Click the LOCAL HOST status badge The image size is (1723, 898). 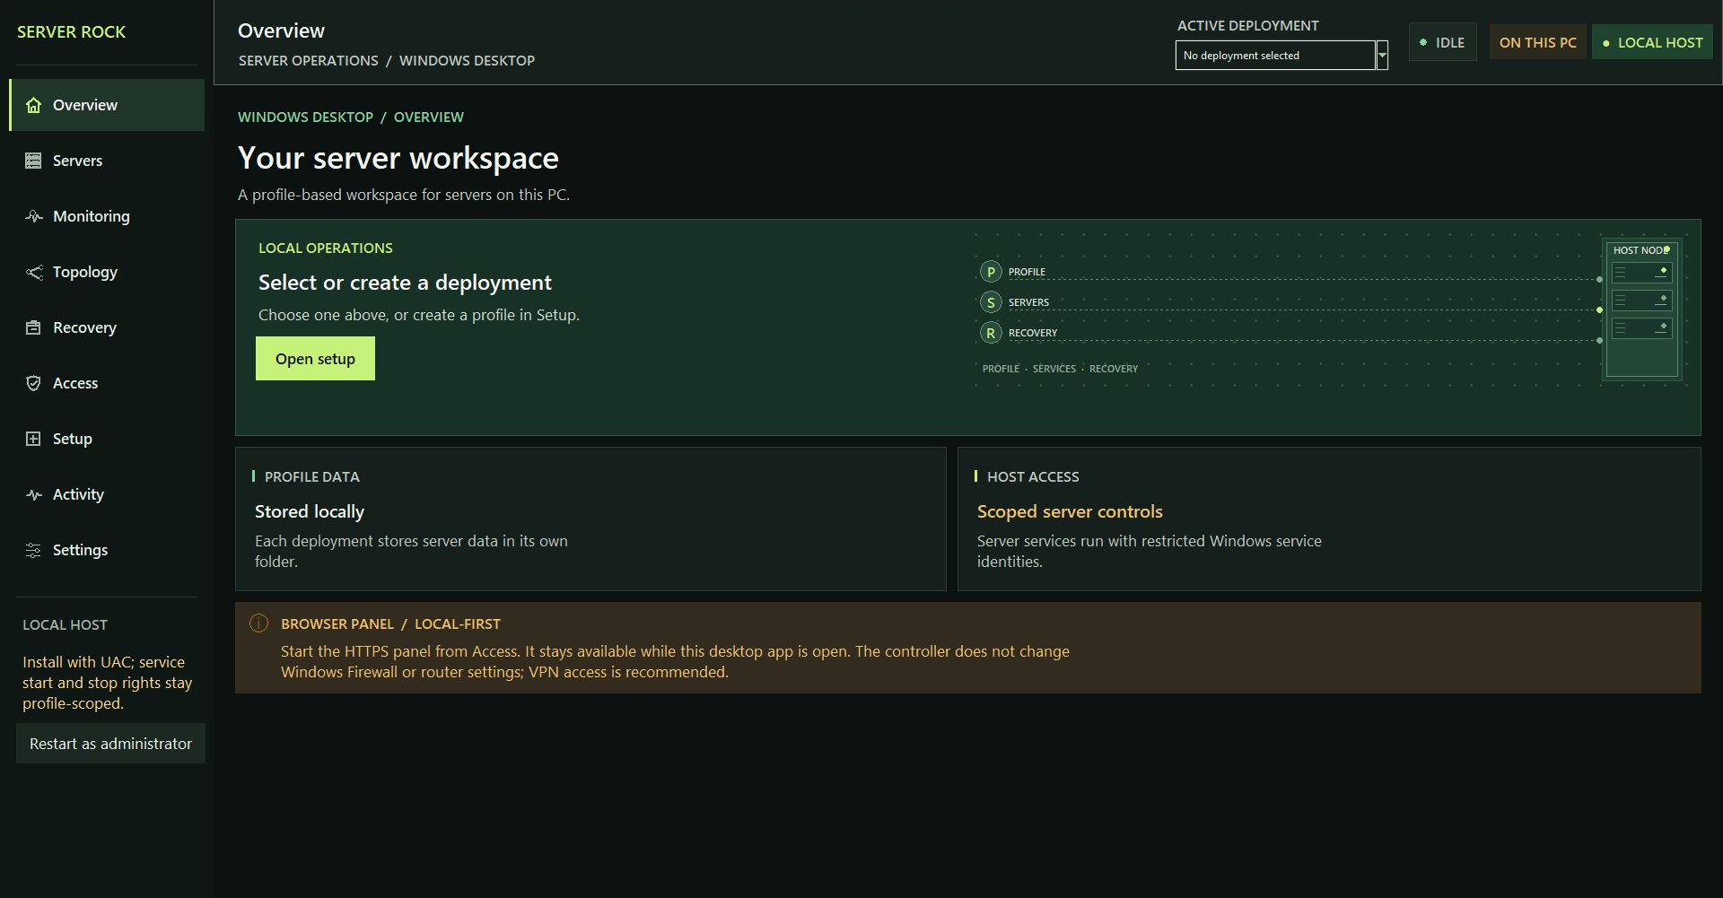[x=1652, y=42]
